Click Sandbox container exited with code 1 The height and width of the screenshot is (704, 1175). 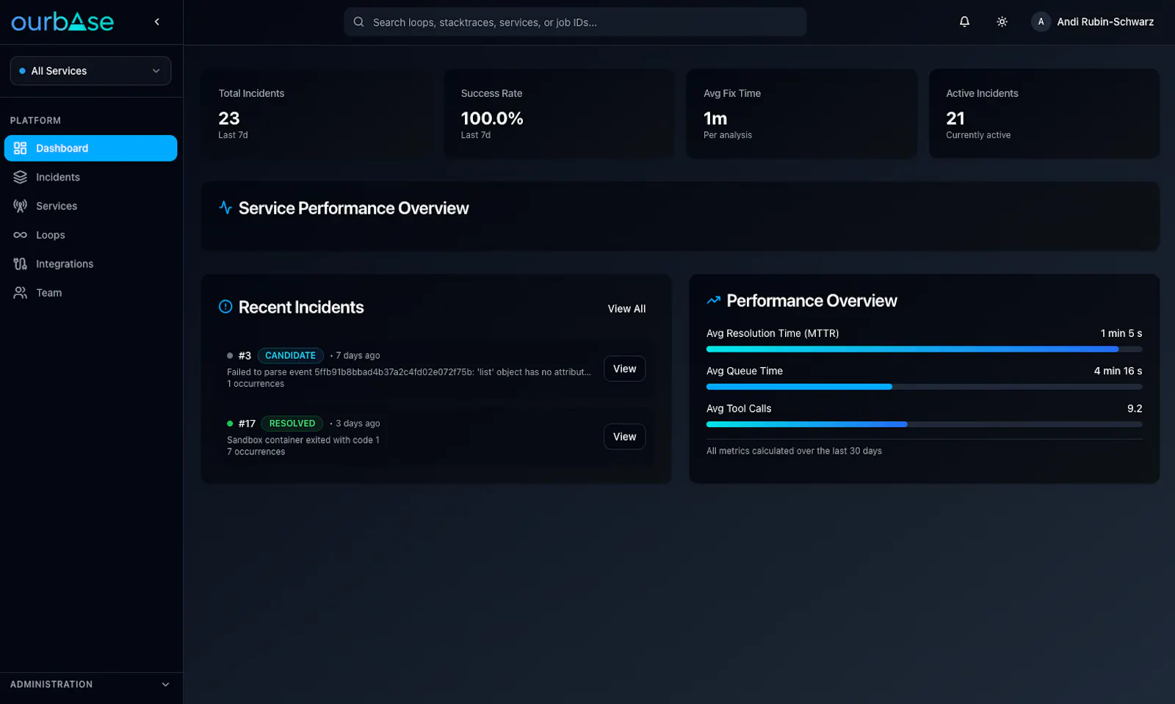click(x=303, y=440)
